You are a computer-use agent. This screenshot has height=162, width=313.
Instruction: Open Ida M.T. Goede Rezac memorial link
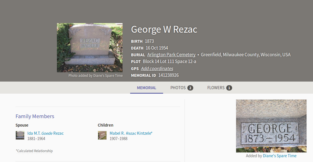coord(46,133)
